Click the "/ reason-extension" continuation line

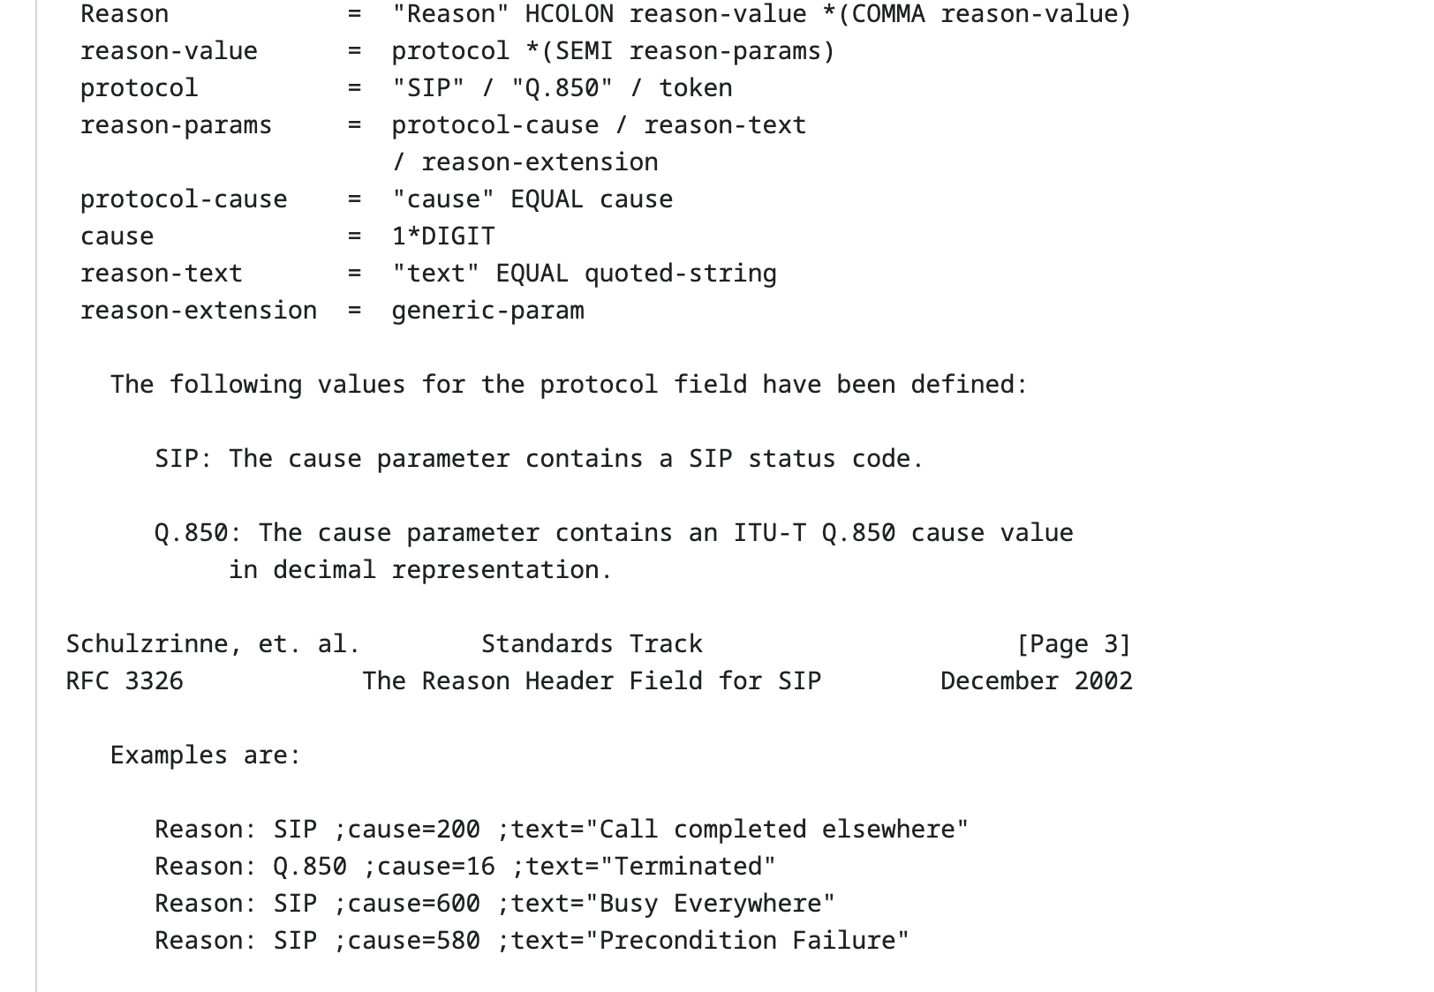525,162
